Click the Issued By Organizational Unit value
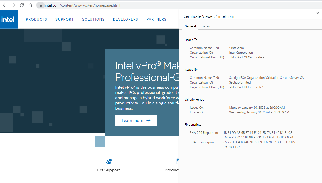Image resolution: width=322 pixels, height=183 pixels. [x=247, y=87]
